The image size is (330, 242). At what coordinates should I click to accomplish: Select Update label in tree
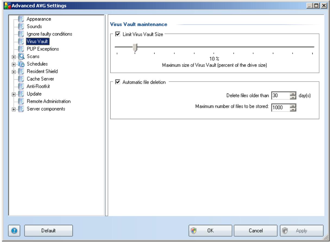[34, 94]
